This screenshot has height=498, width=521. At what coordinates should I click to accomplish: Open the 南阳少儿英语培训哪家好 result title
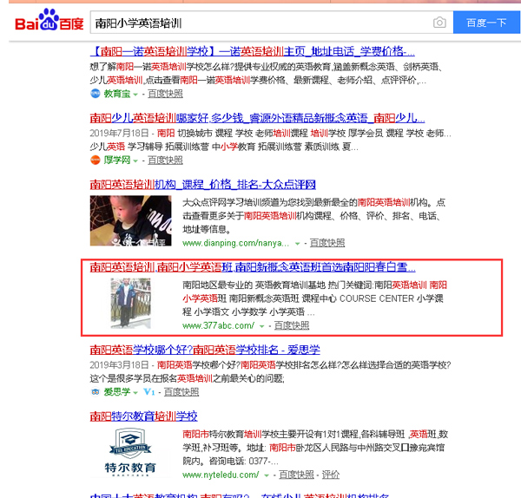click(x=257, y=118)
